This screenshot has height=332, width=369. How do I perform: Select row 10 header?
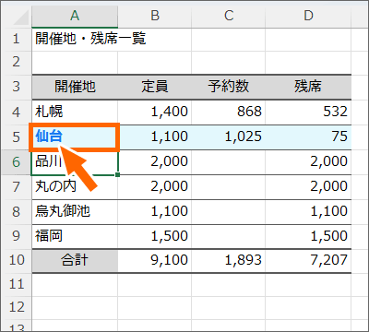point(16,260)
